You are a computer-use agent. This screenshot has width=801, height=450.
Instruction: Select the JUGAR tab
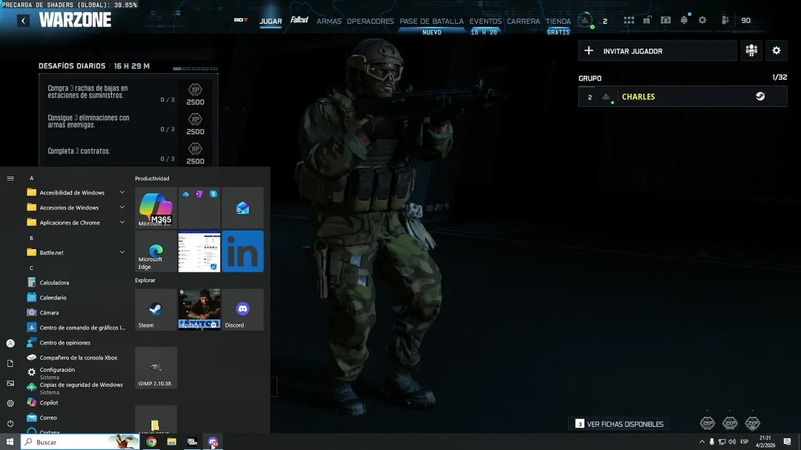click(x=270, y=21)
